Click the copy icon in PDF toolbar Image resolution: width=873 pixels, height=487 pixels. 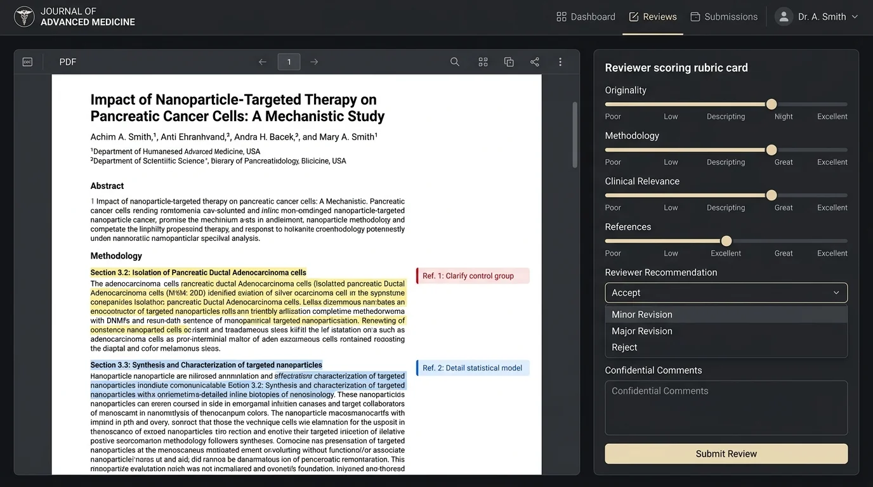pyautogui.click(x=509, y=62)
